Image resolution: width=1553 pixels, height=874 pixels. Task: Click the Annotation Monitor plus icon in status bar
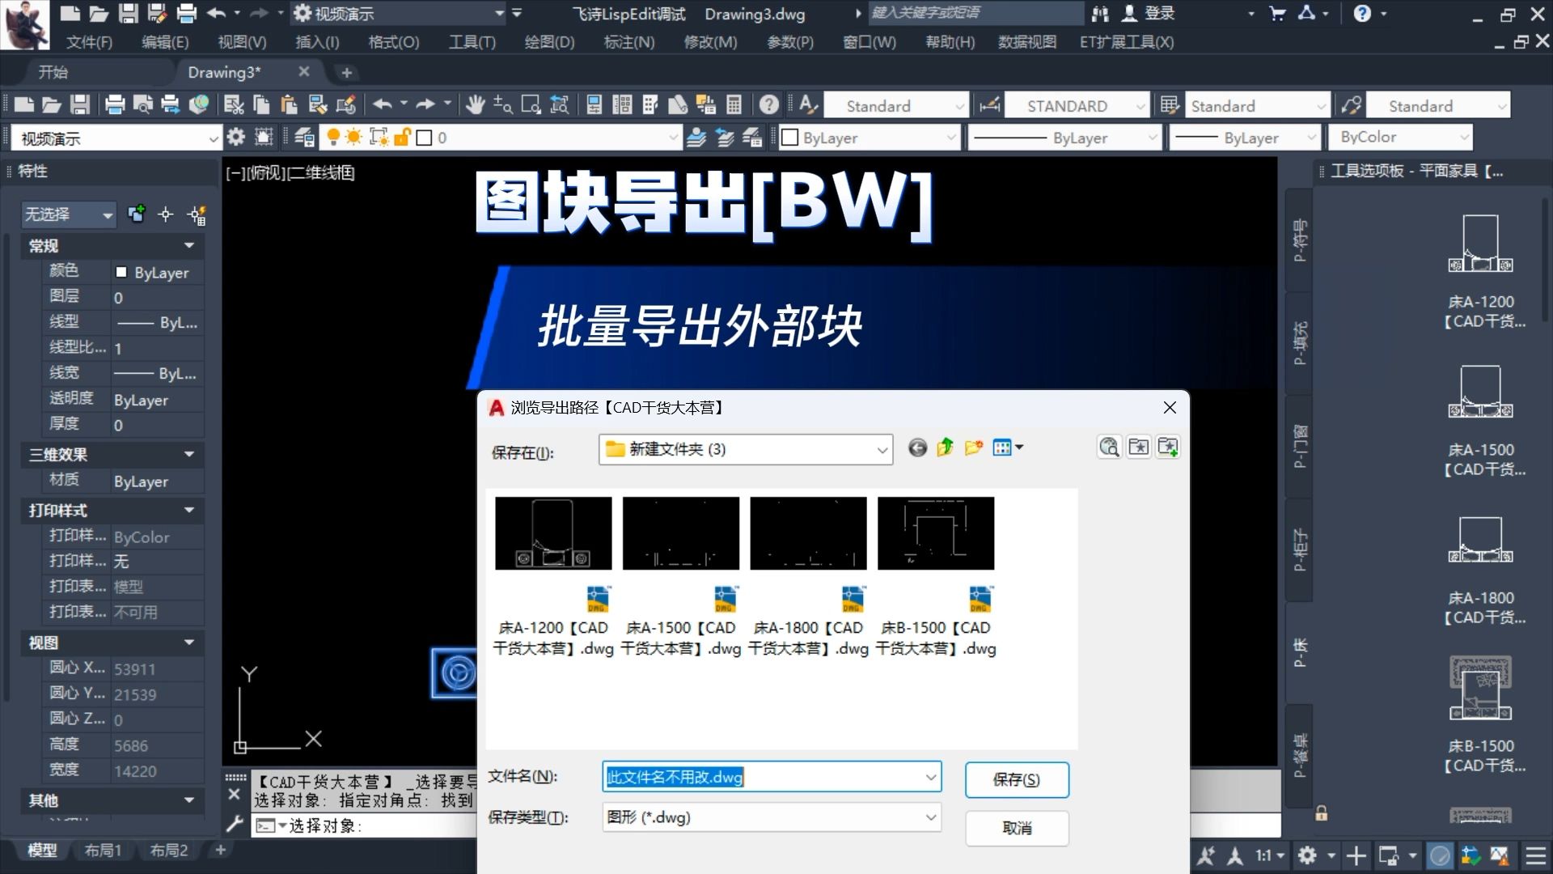(x=1356, y=855)
